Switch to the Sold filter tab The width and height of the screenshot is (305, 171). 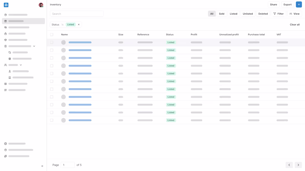(x=222, y=14)
